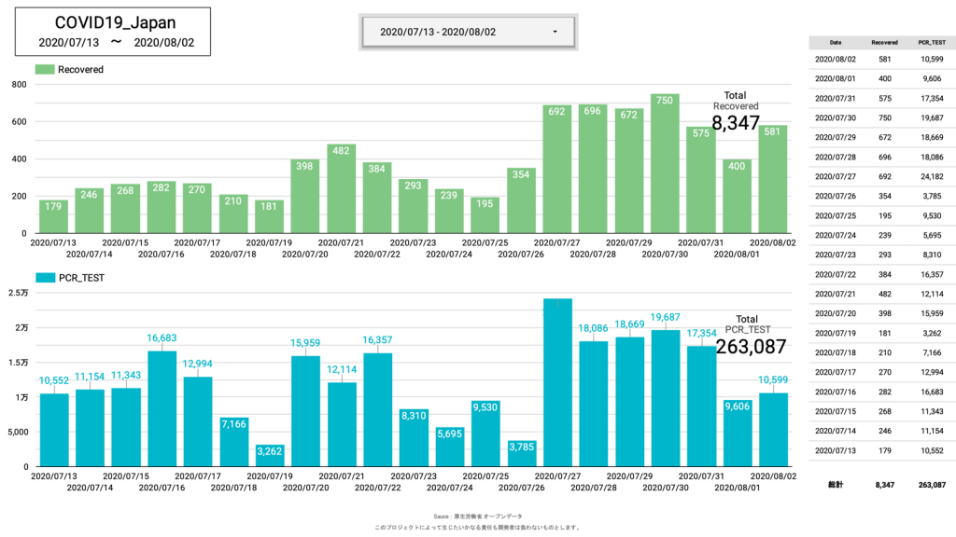
Task: Sort the table by the PCR_TEST column header
Action: [931, 42]
